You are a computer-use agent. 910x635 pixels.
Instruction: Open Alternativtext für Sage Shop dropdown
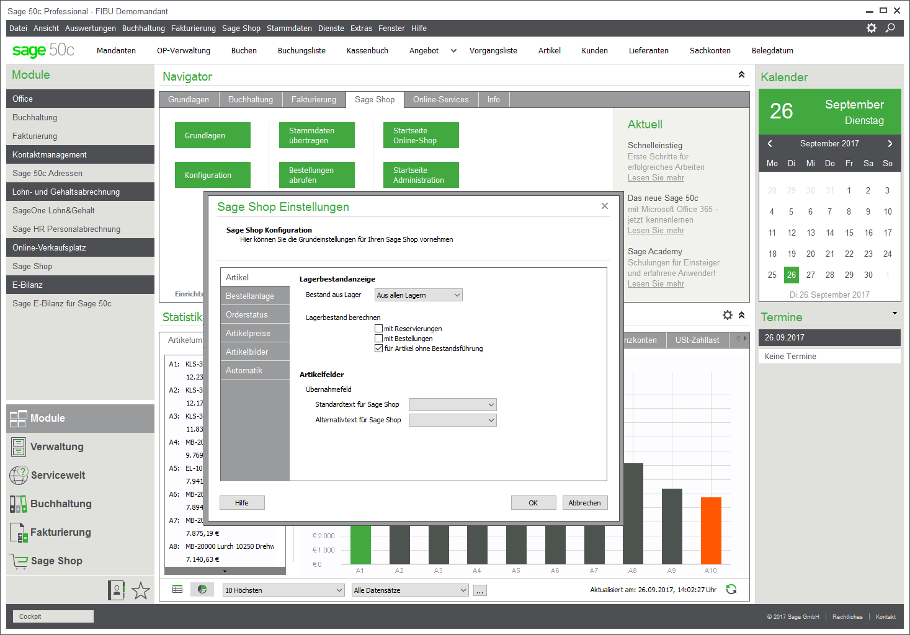click(453, 420)
